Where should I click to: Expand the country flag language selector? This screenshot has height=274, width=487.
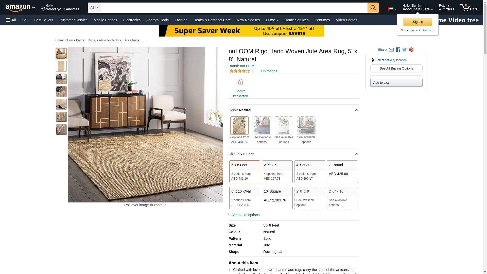392,9
